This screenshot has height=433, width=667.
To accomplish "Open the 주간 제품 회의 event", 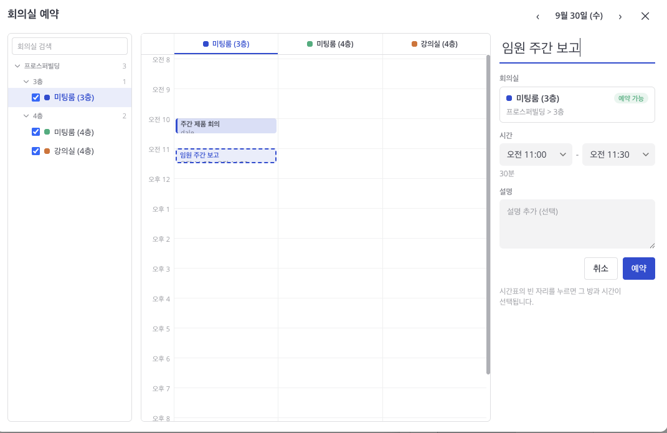I will click(x=226, y=126).
